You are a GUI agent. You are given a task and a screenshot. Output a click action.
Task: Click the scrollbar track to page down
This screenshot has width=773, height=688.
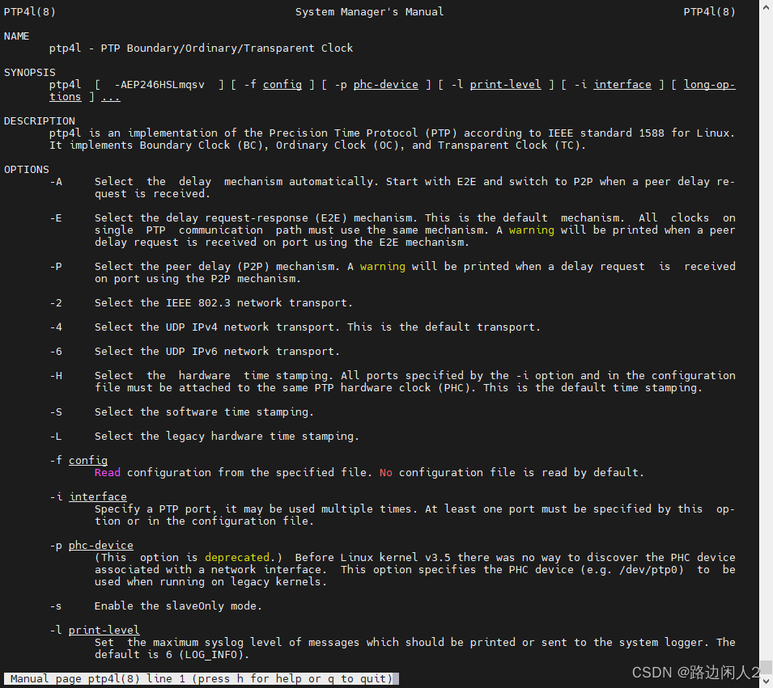pos(767,404)
